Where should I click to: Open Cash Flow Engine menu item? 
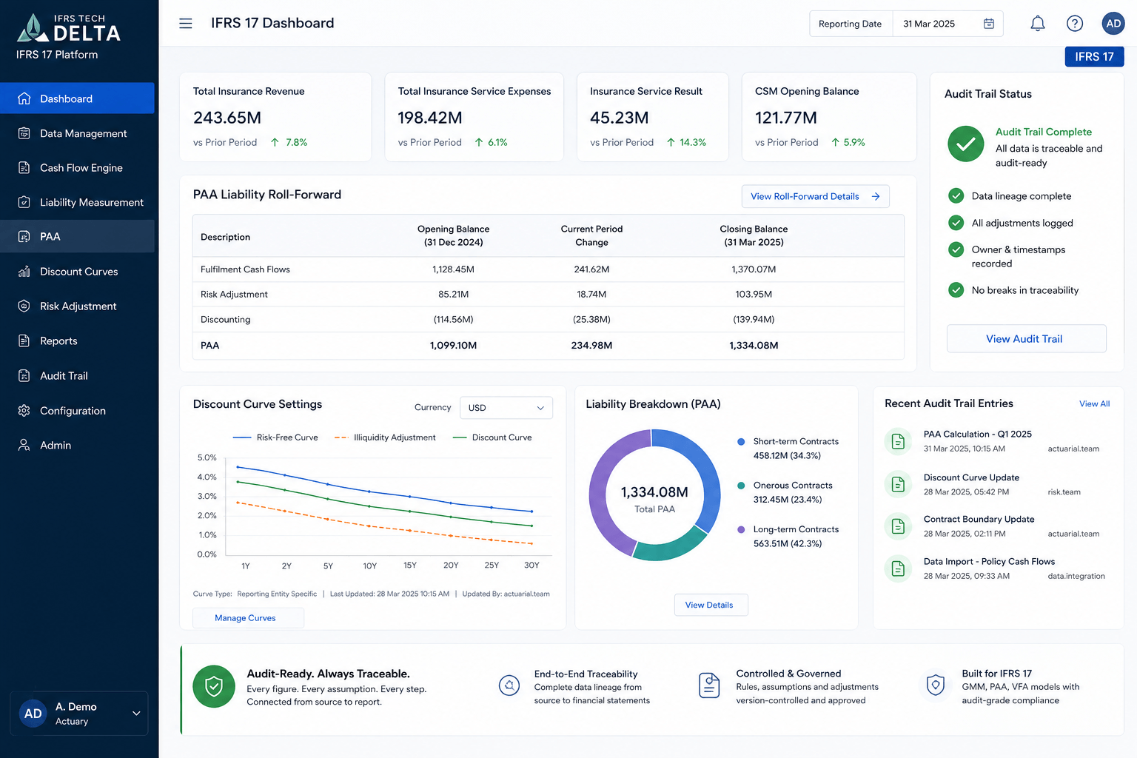(77, 168)
